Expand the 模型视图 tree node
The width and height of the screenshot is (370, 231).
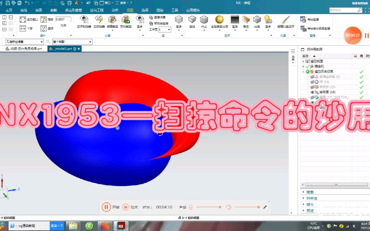(x=303, y=61)
